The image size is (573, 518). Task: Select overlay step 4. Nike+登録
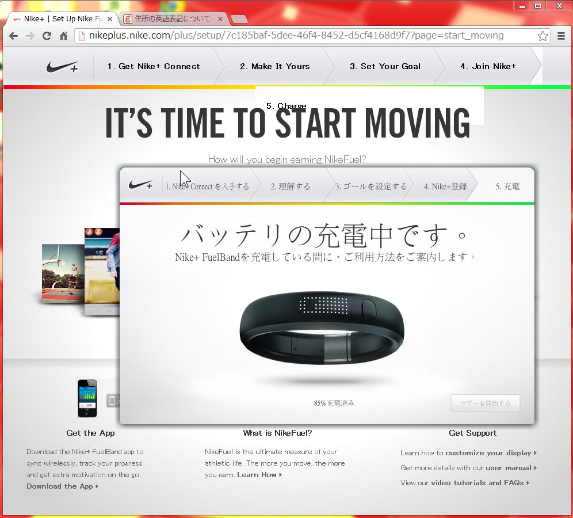pos(445,186)
